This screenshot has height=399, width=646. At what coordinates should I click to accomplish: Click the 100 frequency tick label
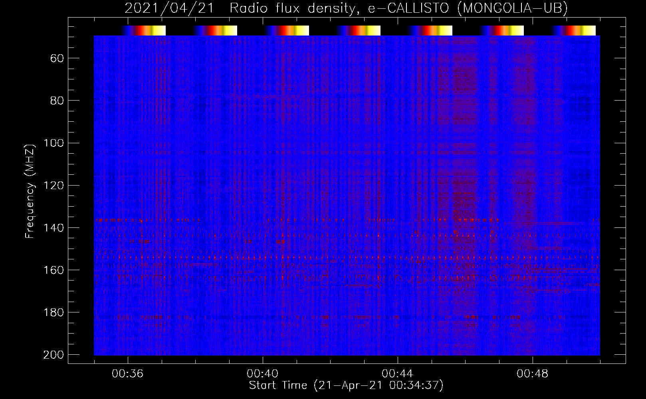(54, 143)
